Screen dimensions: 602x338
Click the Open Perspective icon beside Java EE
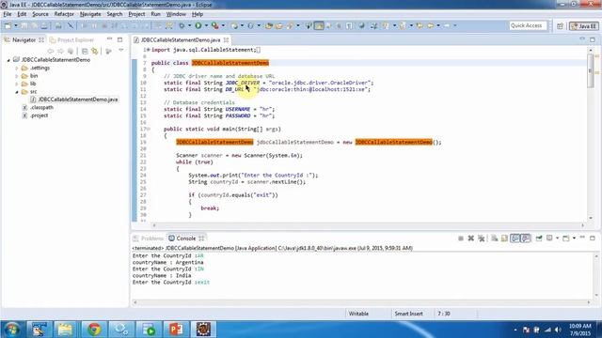pyautogui.click(x=560, y=26)
